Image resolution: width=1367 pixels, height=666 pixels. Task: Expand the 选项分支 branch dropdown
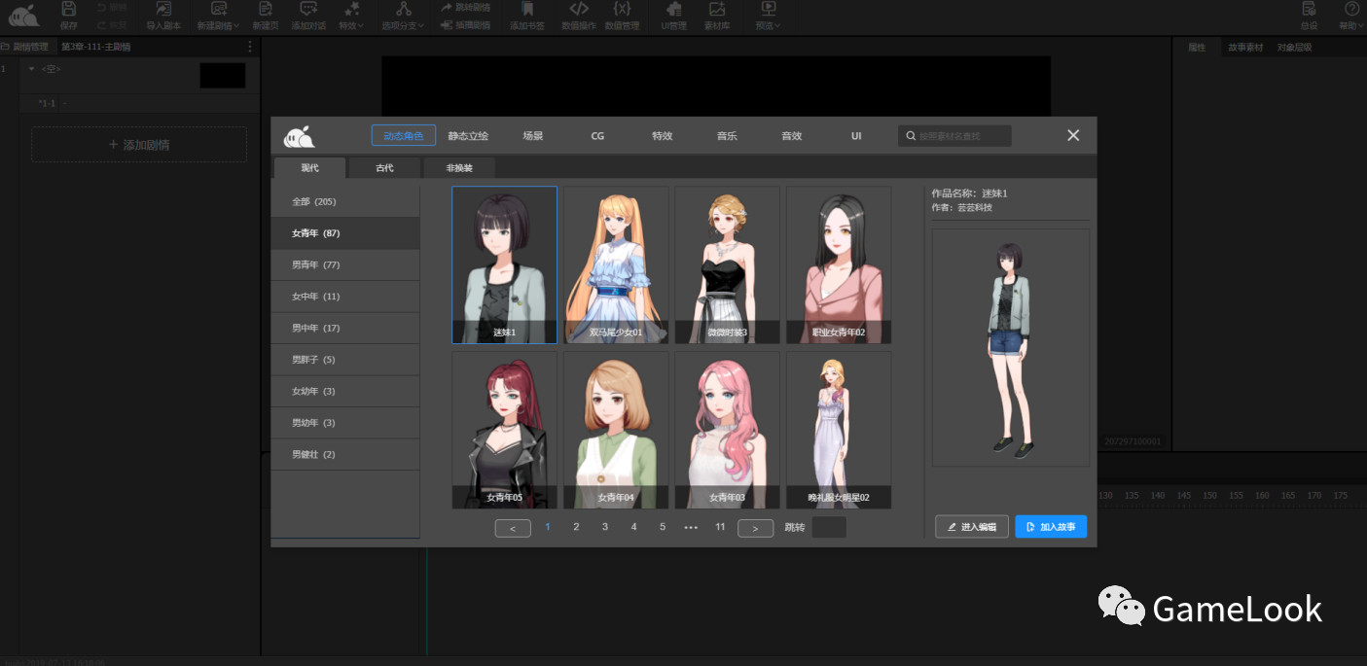pos(403,16)
